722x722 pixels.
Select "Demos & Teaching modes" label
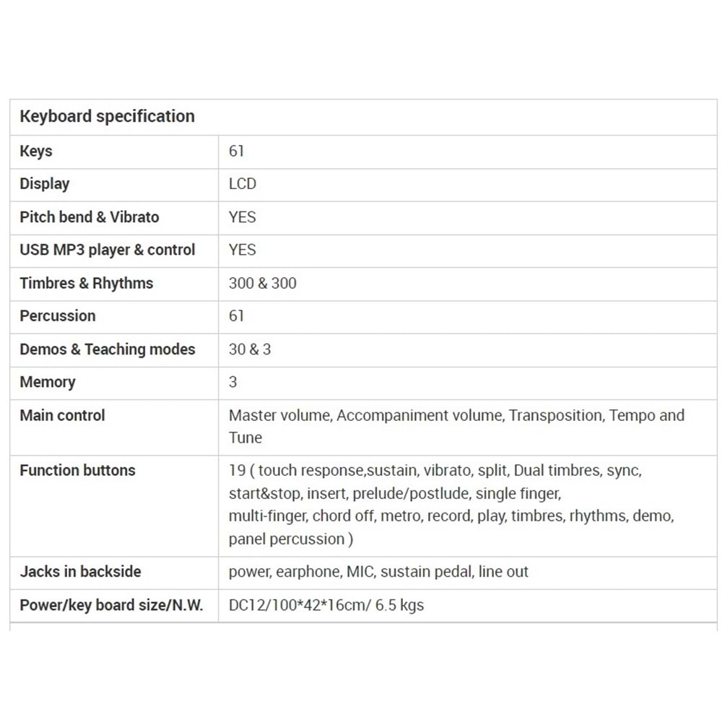tap(108, 349)
